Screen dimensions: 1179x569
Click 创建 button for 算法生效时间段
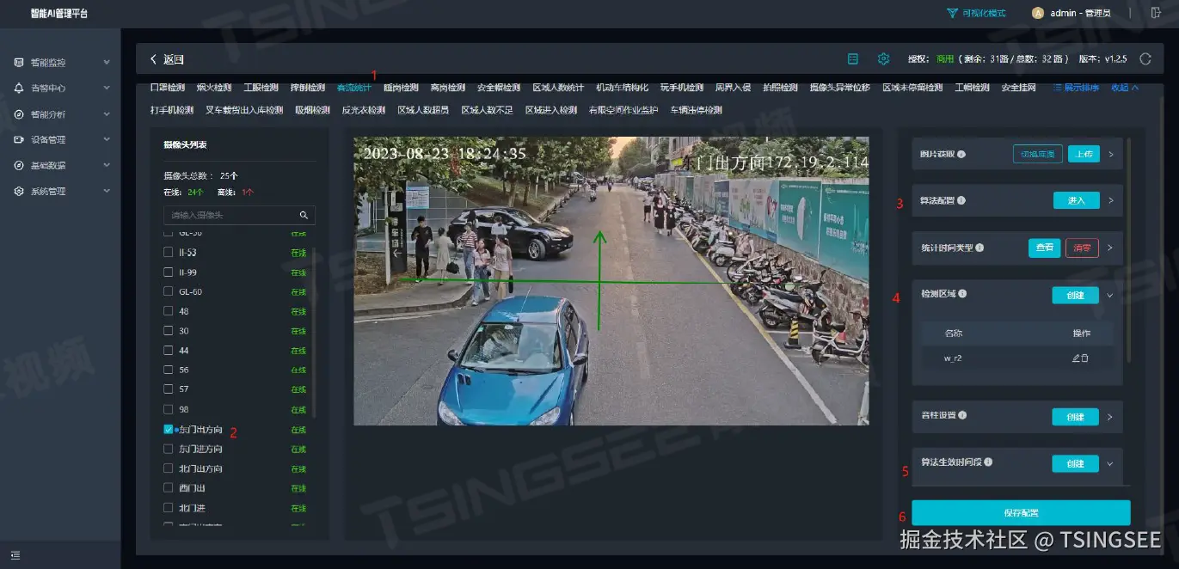(x=1075, y=463)
